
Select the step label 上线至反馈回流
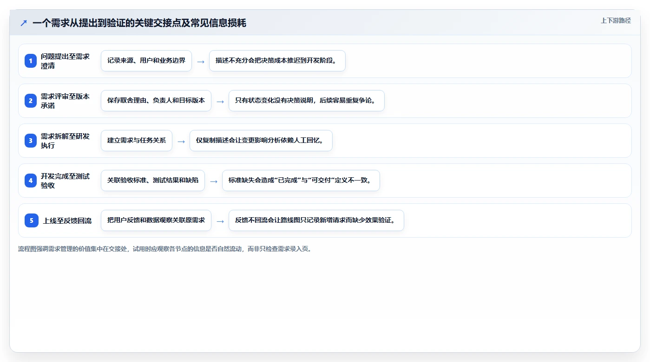click(67, 220)
